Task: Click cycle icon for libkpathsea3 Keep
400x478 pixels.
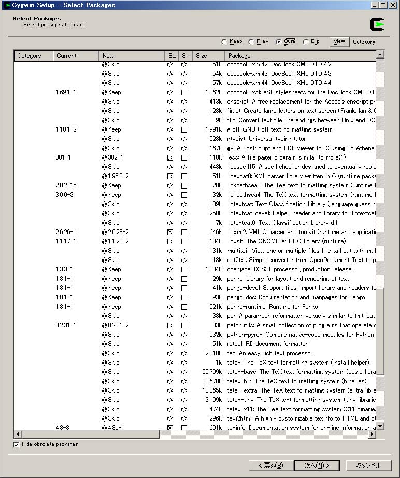Action: point(104,185)
